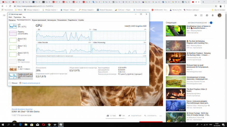Switch to the Автозагрузка tab
227x127 pixels.
[x=52, y=20]
